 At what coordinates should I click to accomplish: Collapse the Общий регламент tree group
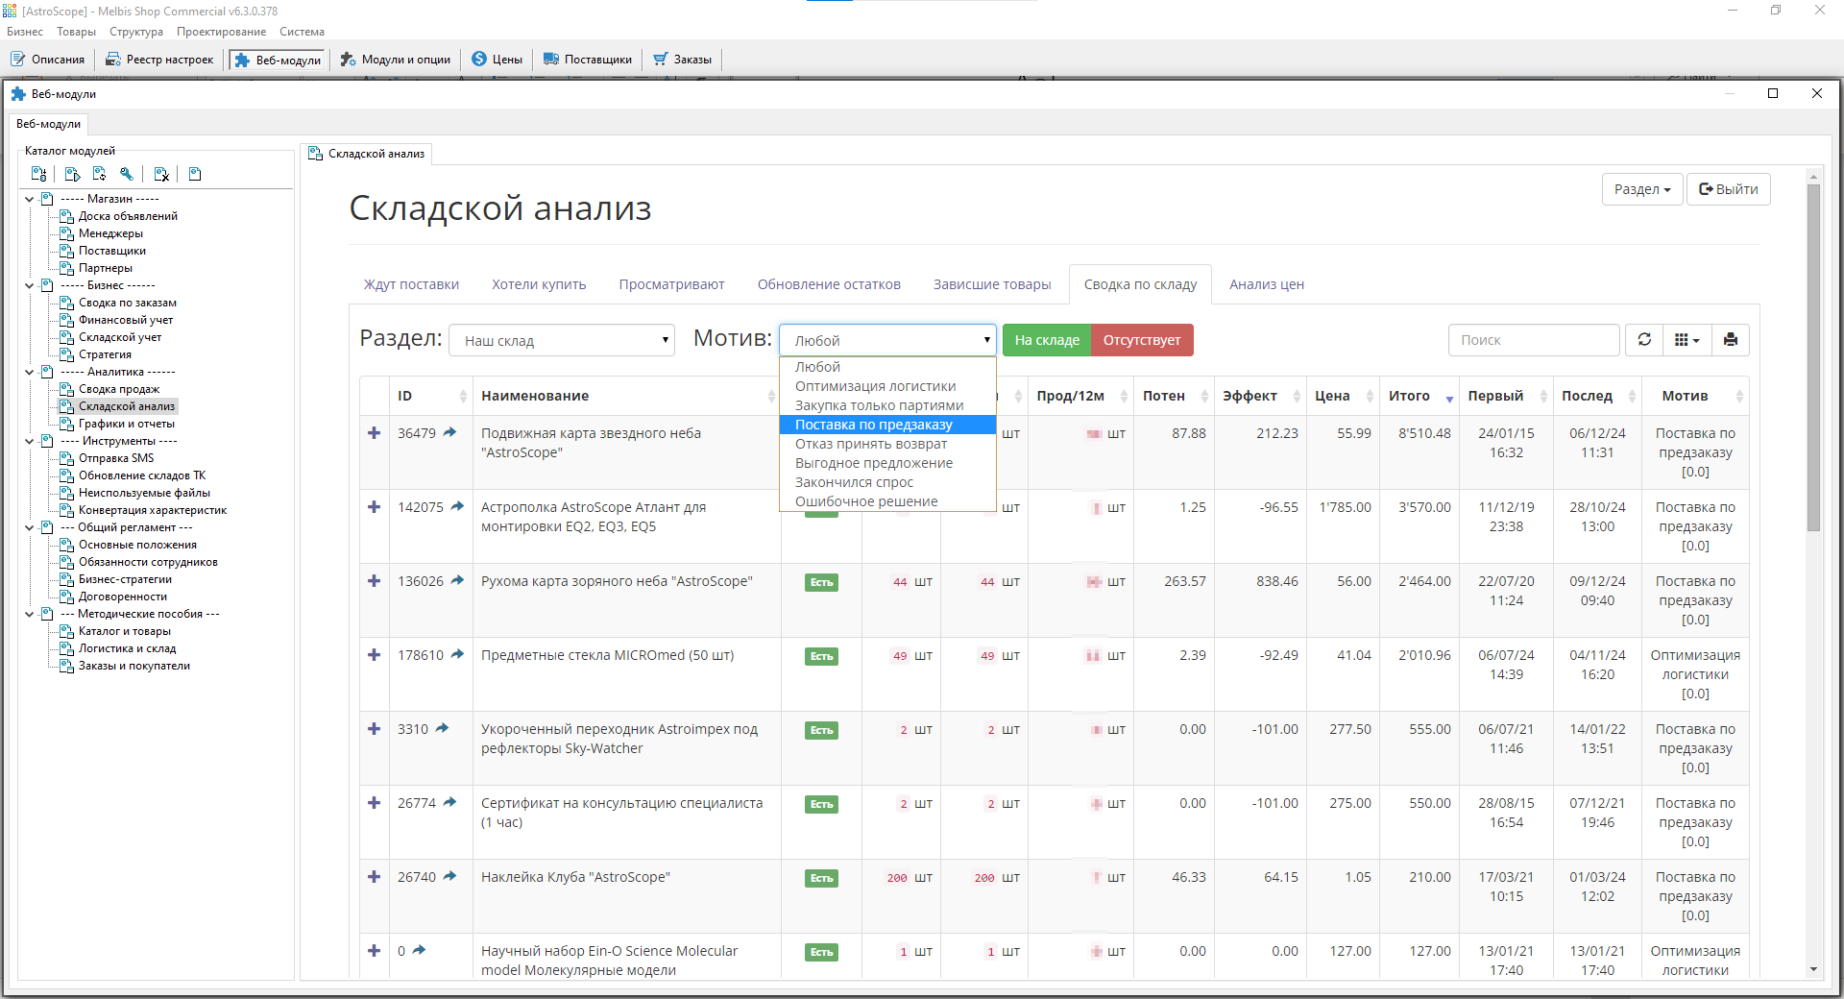(x=30, y=527)
